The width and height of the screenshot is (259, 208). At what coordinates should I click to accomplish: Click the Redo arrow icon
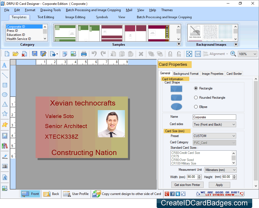(103, 54)
